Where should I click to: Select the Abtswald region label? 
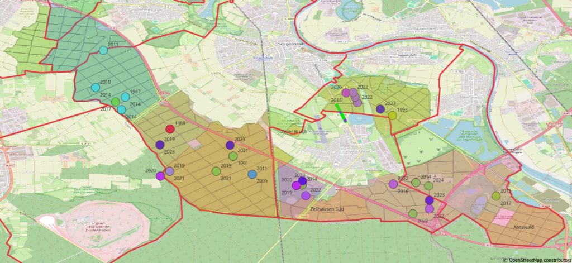pos(525,227)
